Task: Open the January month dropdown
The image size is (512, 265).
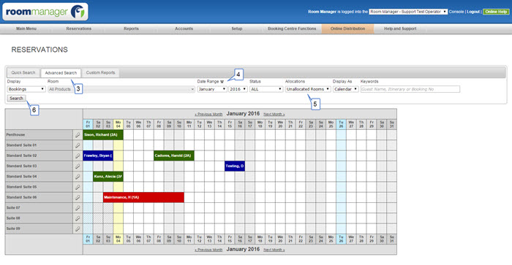Action: pyautogui.click(x=212, y=89)
